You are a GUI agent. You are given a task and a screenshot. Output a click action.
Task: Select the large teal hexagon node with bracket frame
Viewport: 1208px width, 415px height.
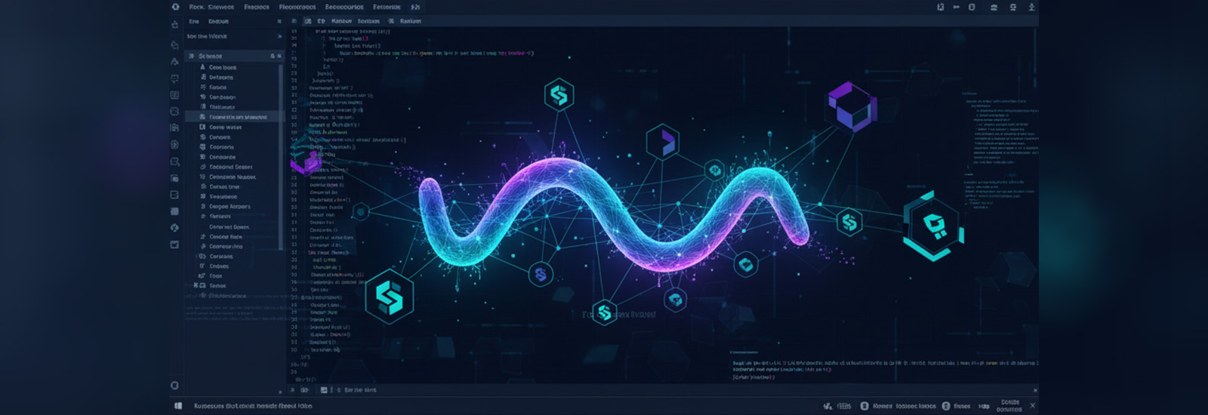tap(934, 226)
